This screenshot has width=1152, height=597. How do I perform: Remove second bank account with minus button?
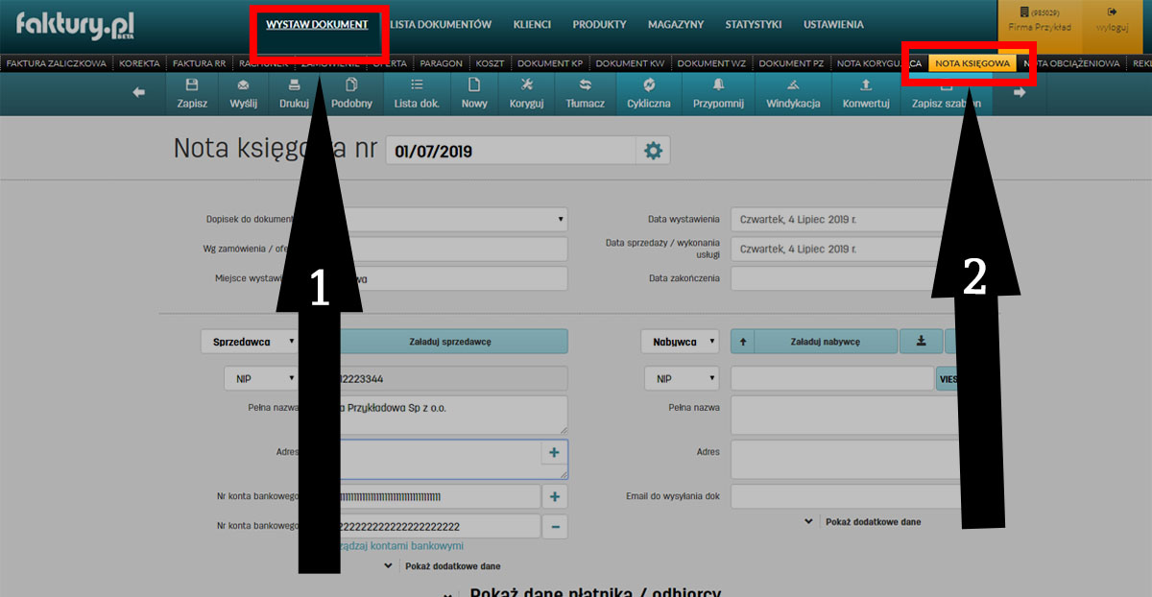[x=554, y=526]
